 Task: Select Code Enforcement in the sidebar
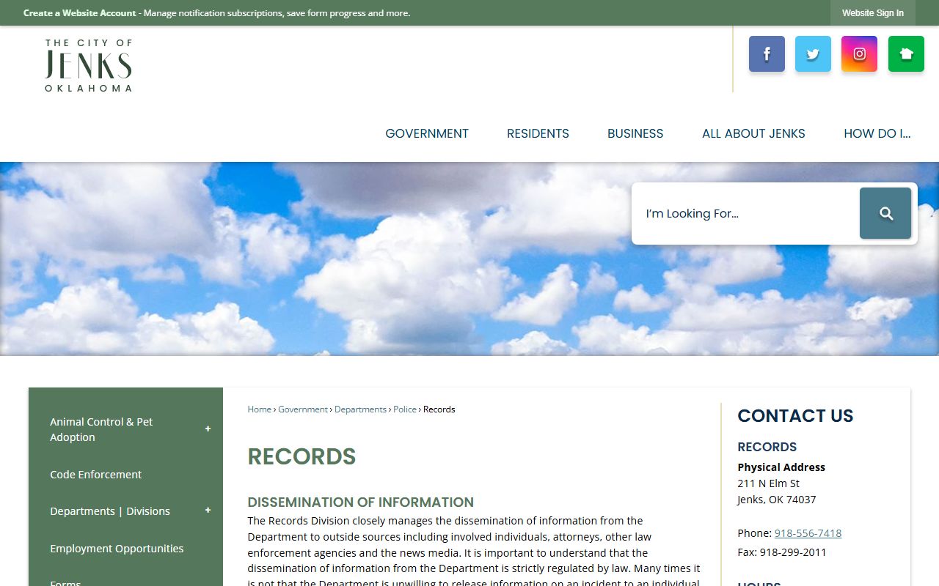click(96, 475)
